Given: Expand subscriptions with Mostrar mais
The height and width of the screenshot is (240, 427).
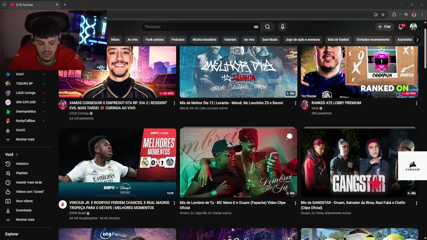Looking at the screenshot, I should pyautogui.click(x=25, y=140).
